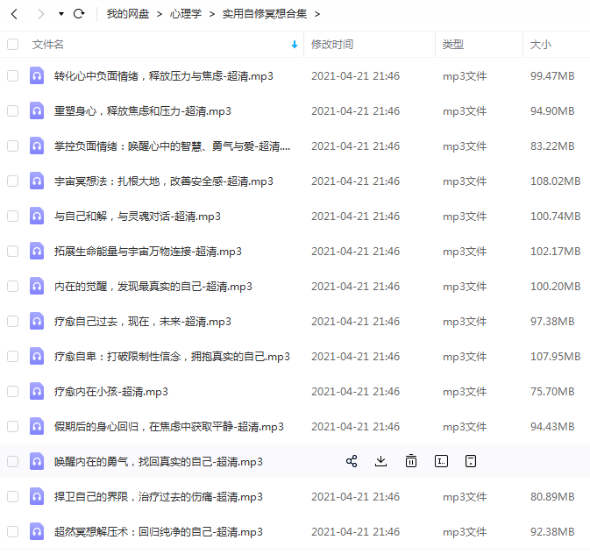Sort by 修改时间 column

point(332,45)
